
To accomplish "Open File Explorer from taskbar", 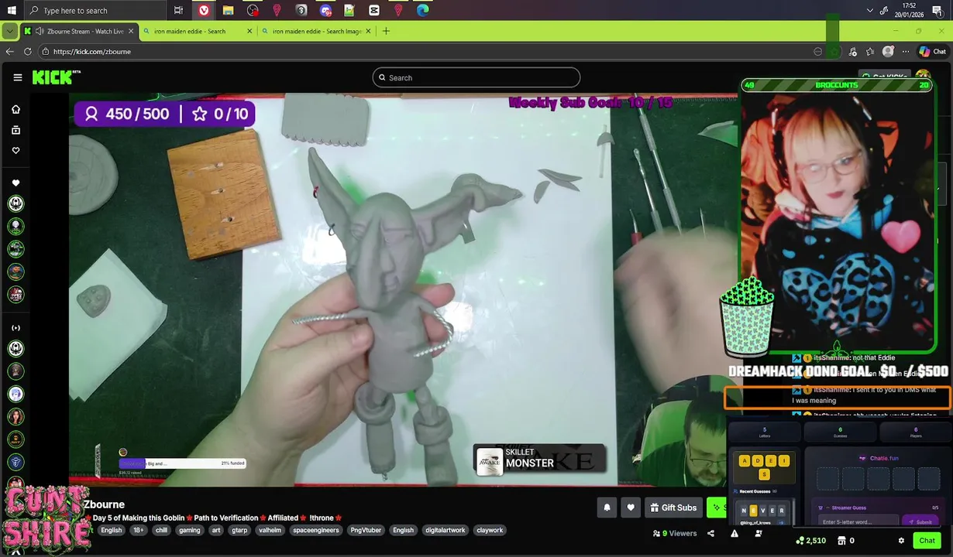I will click(x=228, y=10).
